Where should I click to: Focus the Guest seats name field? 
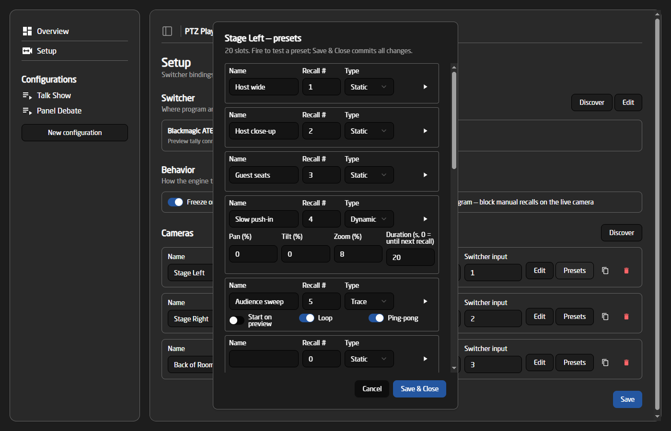pos(264,175)
